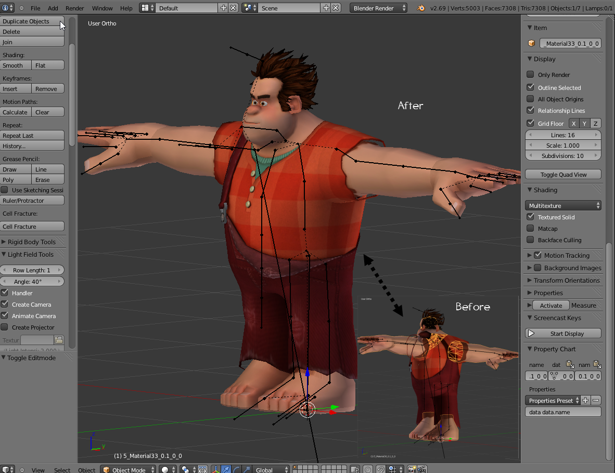Enable Backface Culling checkbox
Image resolution: width=615 pixels, height=473 pixels.
point(530,240)
